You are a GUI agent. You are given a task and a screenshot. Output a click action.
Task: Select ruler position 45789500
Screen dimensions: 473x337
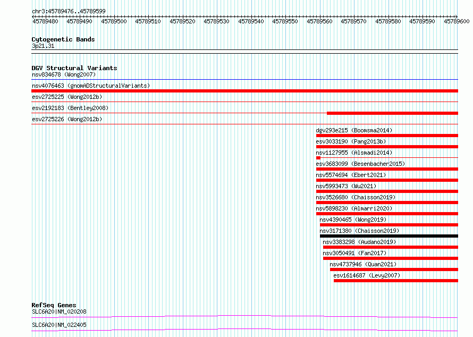114,22
